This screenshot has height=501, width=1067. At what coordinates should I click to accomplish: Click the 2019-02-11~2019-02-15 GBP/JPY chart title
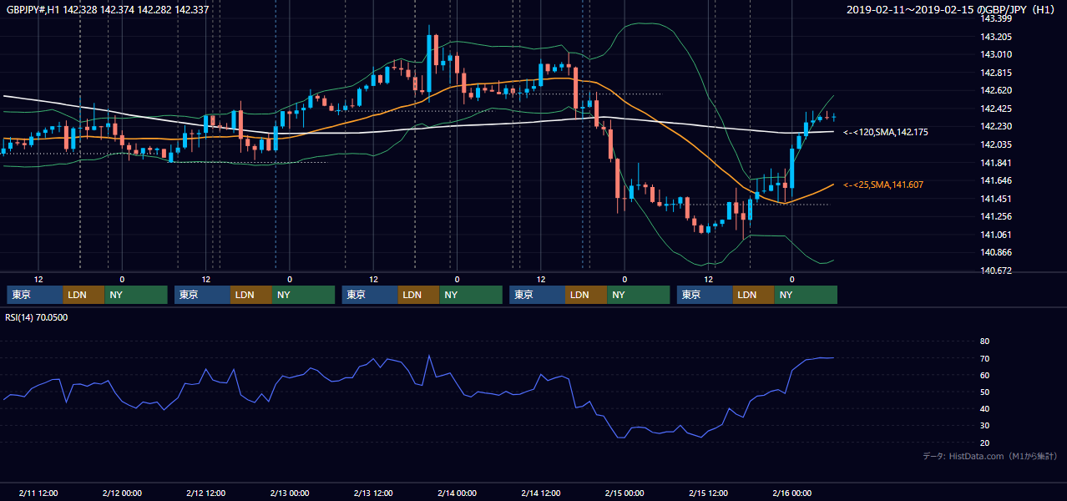coord(950,10)
